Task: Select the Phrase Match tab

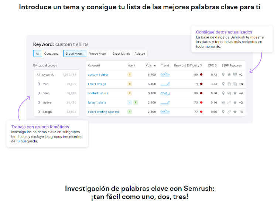Action: click(x=98, y=54)
